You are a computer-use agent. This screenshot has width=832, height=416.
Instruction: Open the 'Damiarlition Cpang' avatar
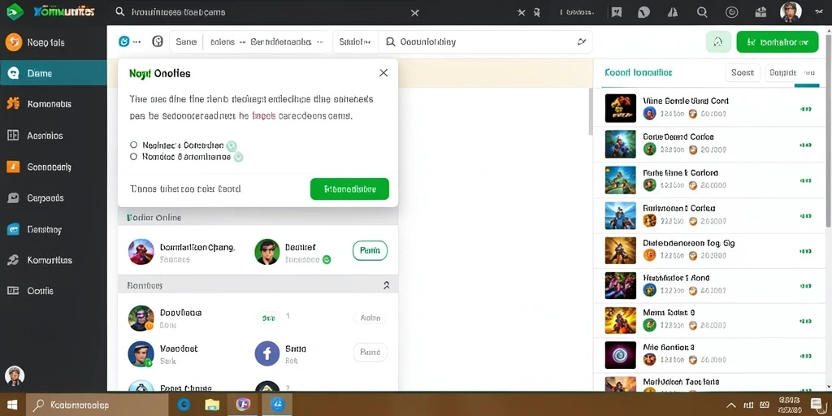click(141, 252)
